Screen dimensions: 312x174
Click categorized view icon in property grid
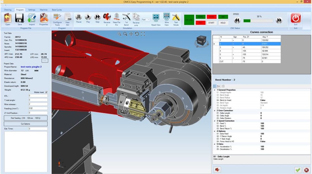coord(215,86)
